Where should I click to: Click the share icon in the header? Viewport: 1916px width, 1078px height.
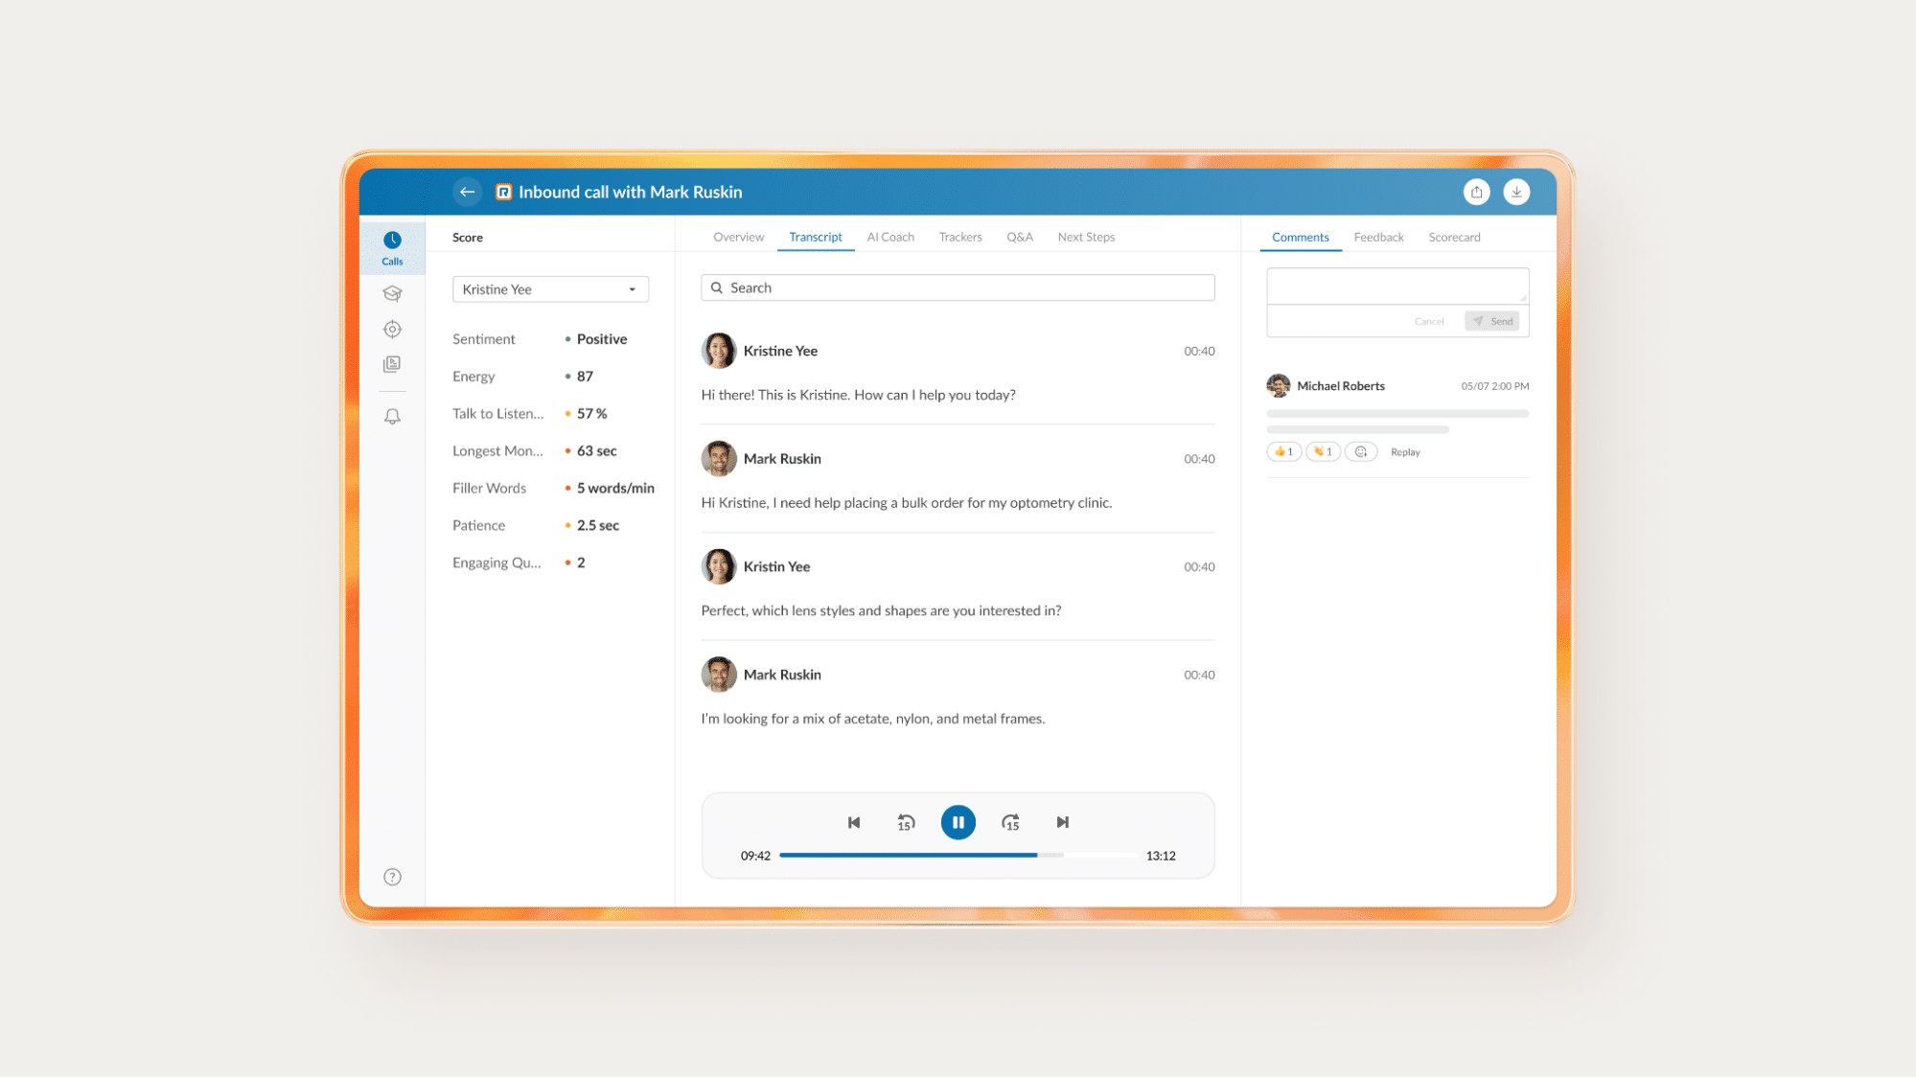(1476, 192)
